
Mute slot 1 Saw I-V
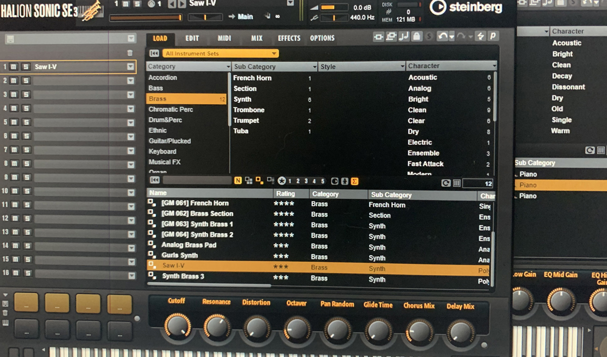pos(14,67)
